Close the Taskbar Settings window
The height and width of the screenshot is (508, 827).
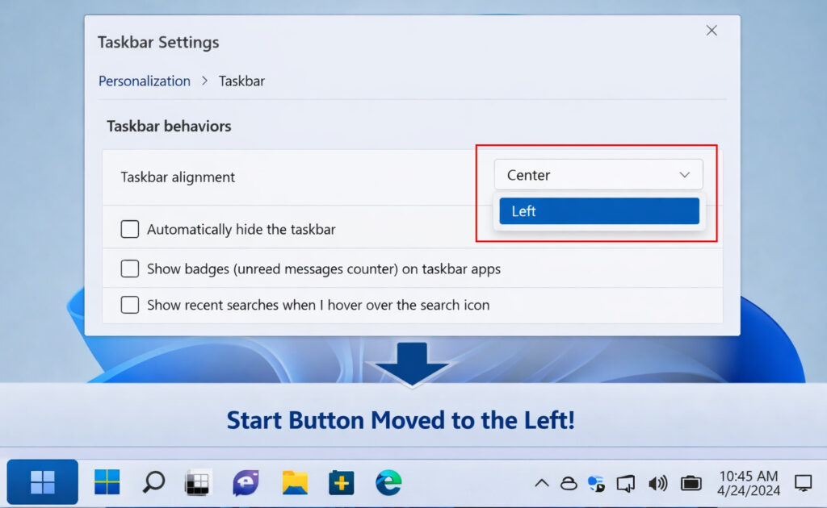[712, 31]
